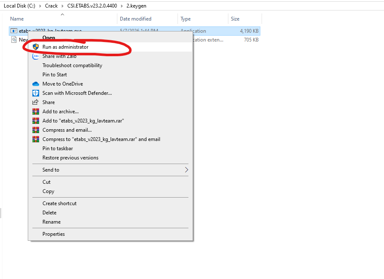Click WinRAR icon beside Compress to rar and email
The image size is (384, 279).
[x=36, y=139]
